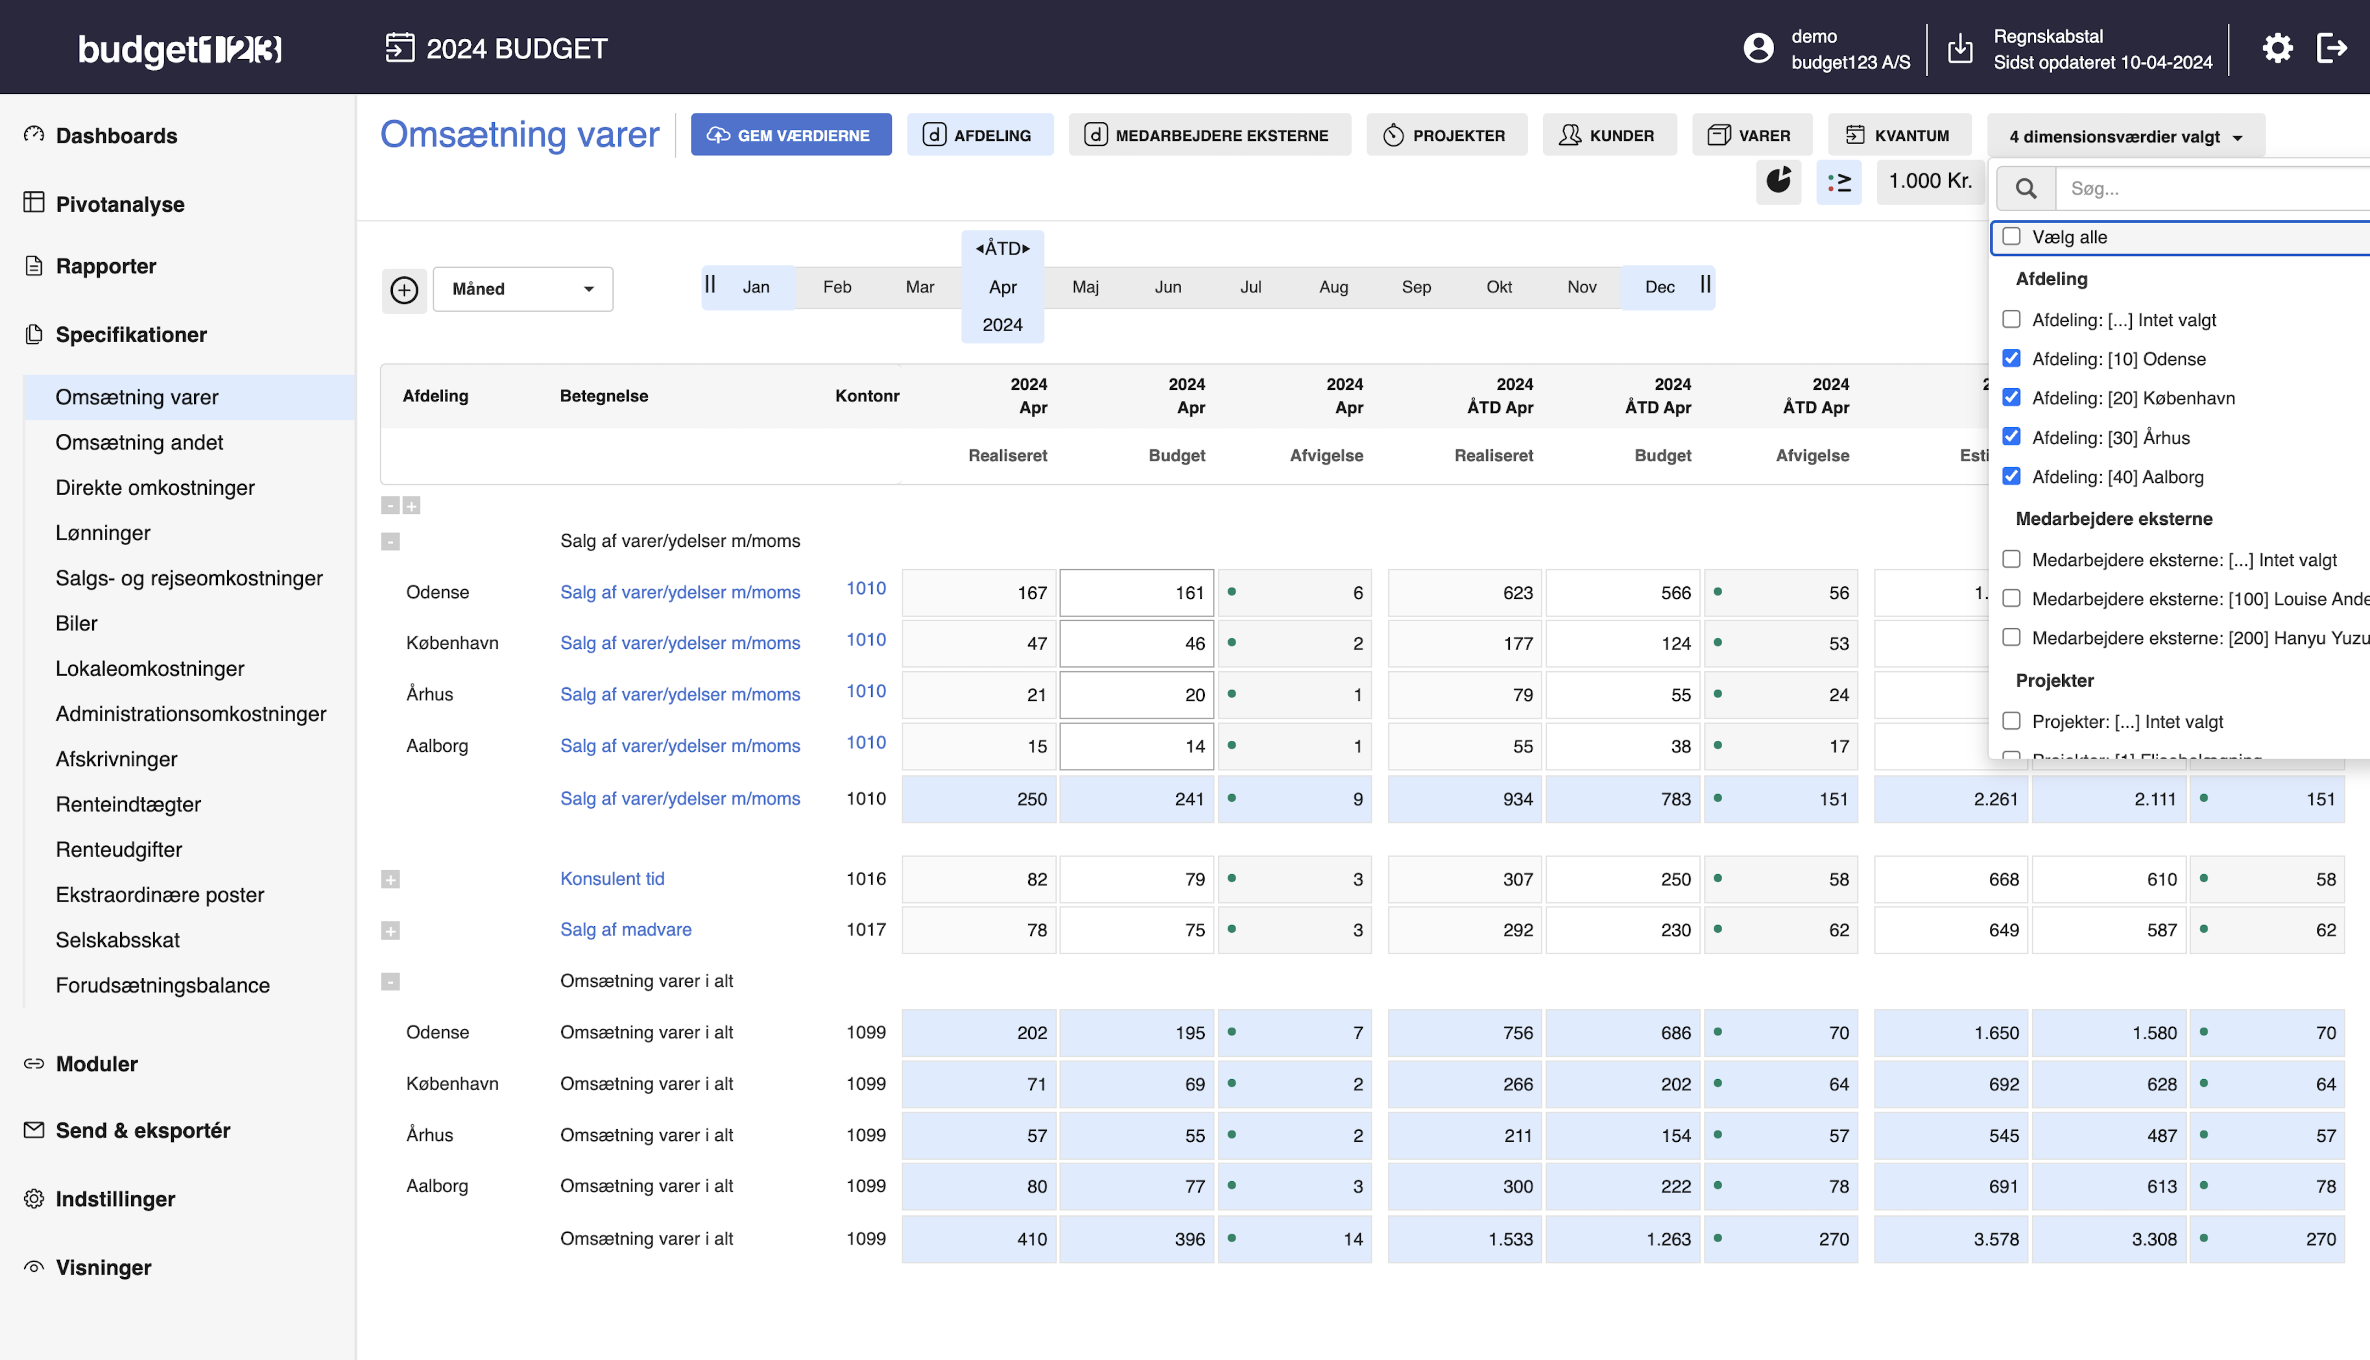Click the circled plus icon near Måned
Screen dimensions: 2370x1360
[404, 290]
